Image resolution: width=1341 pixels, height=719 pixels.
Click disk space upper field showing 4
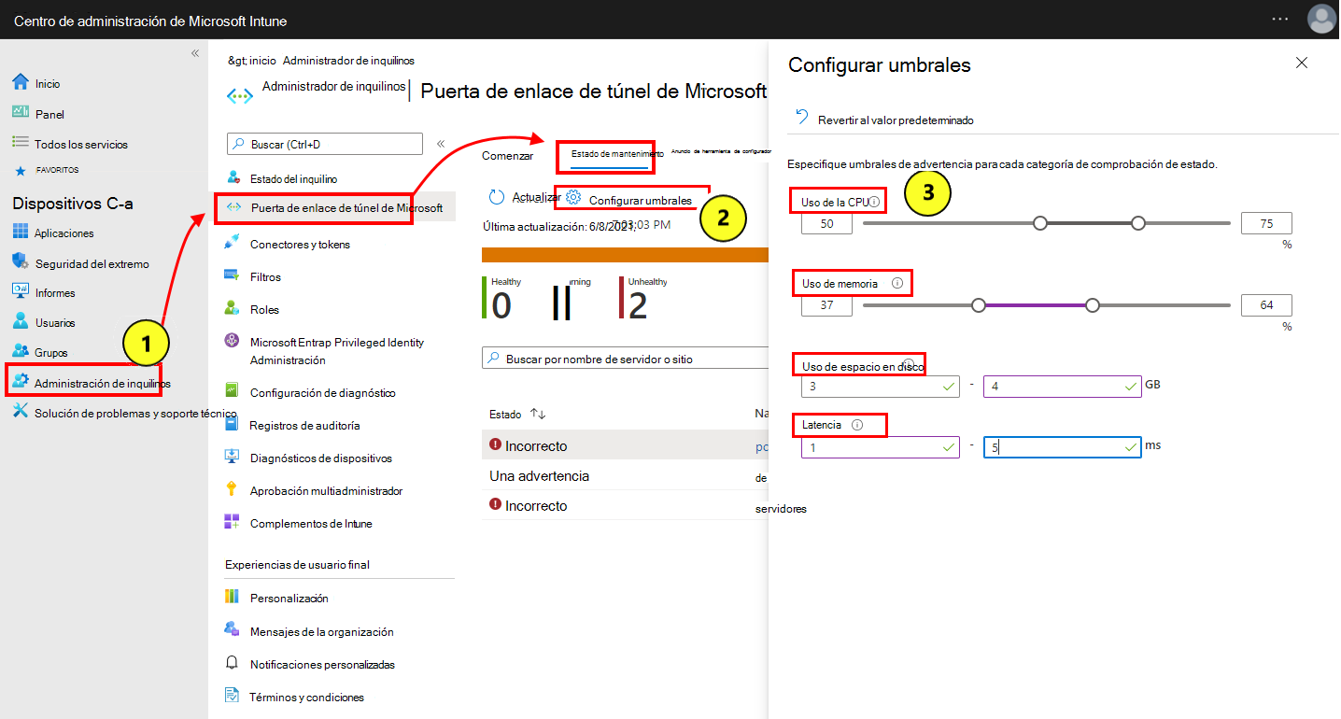(x=1062, y=386)
